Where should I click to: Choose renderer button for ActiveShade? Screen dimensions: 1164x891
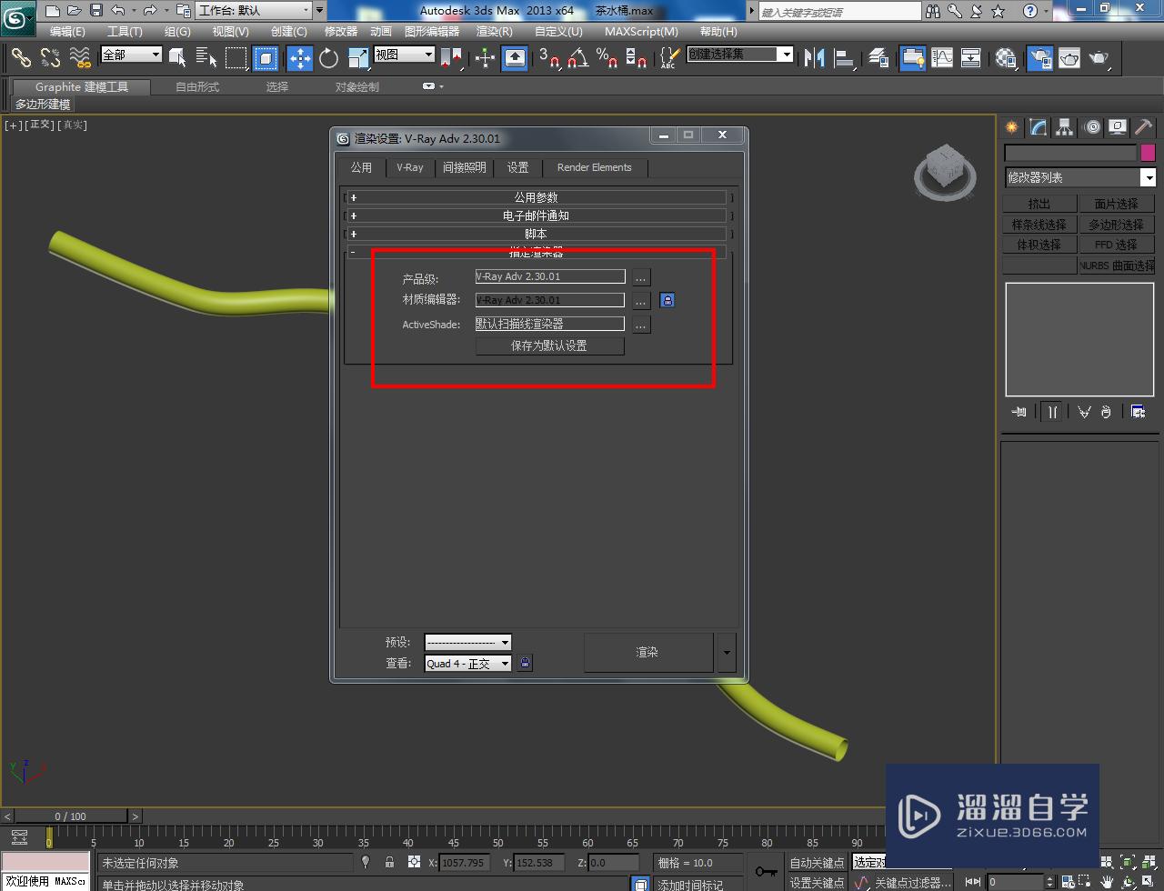click(x=641, y=325)
